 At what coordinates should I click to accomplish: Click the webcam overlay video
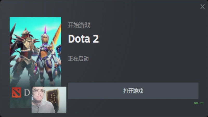[49, 100]
